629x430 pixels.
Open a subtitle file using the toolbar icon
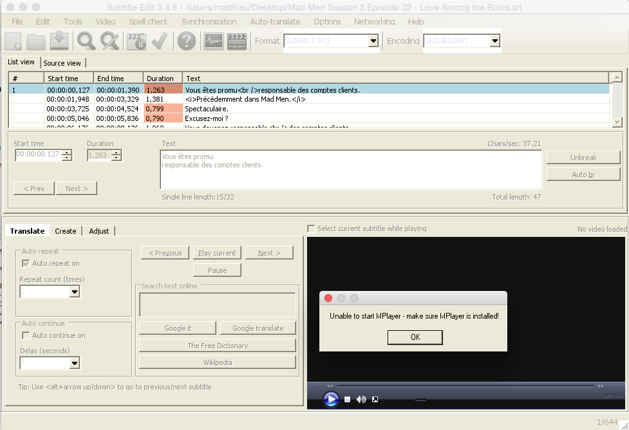click(x=36, y=41)
